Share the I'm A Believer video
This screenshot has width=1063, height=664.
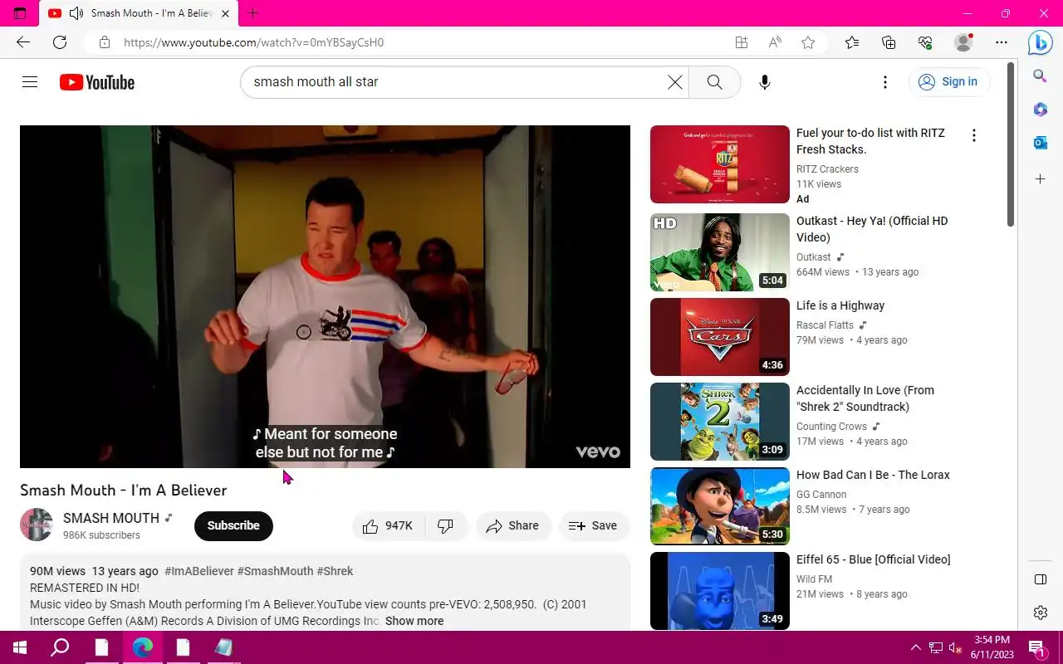tap(512, 525)
